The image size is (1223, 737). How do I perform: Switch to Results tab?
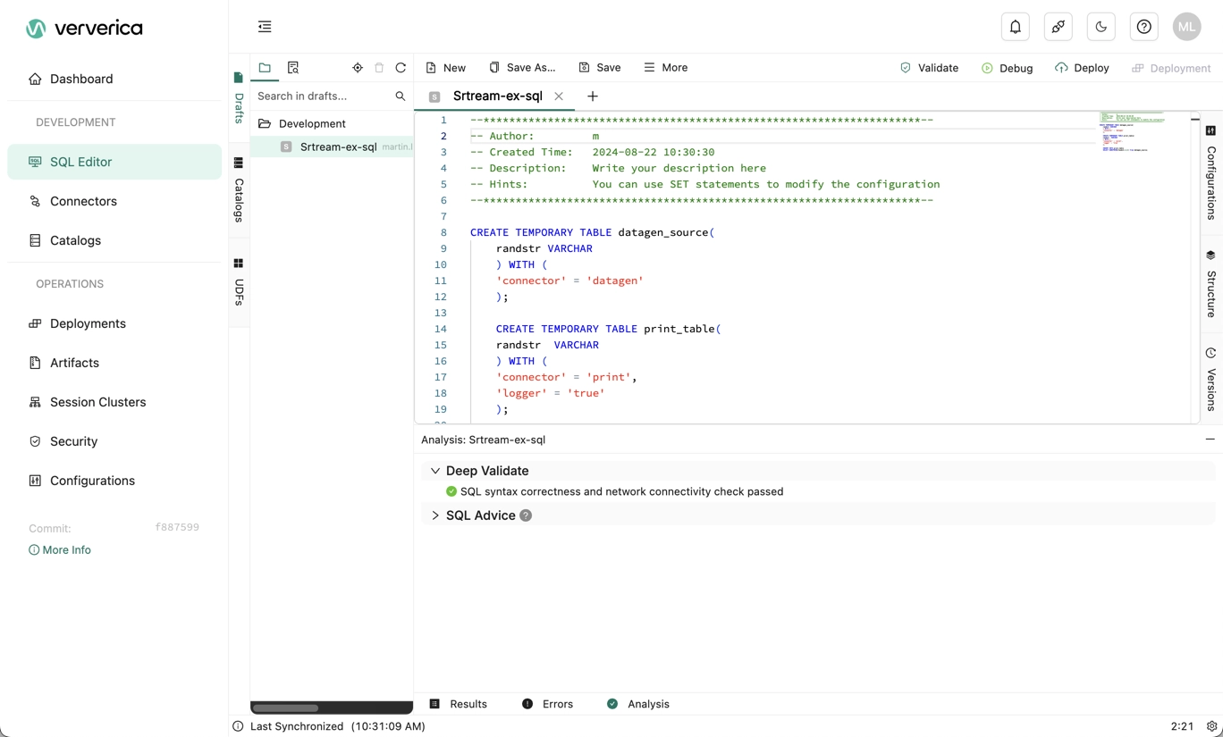459,704
